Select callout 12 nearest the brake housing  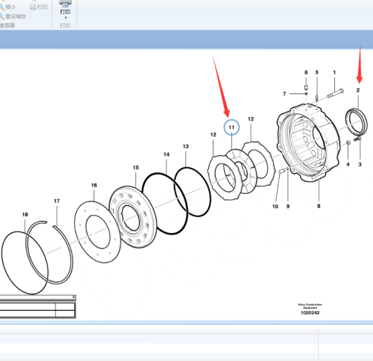[251, 119]
